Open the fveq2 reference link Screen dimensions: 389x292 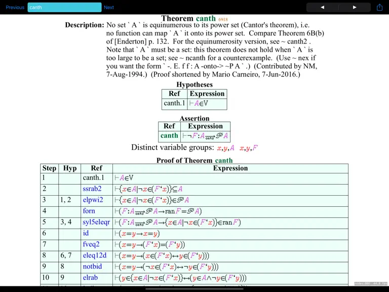coord(91,244)
